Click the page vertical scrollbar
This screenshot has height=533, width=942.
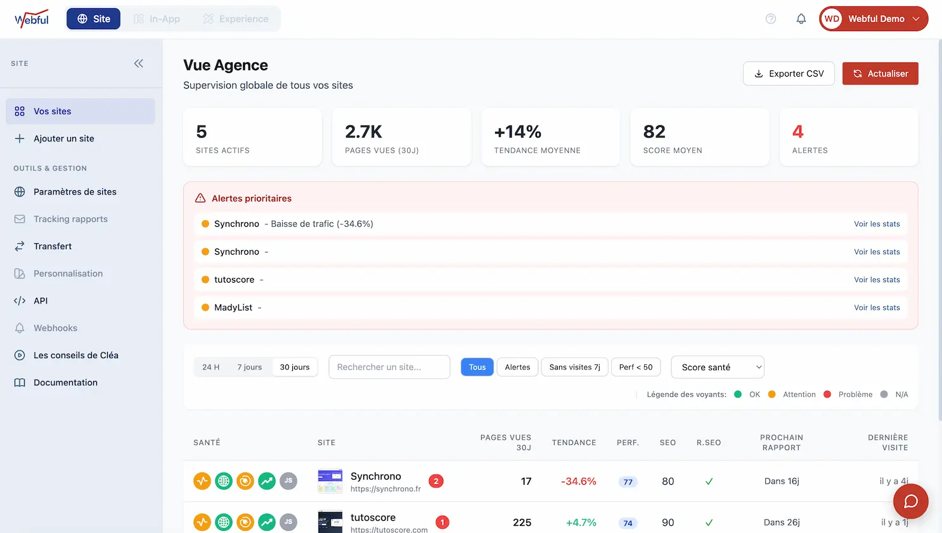pos(939,229)
